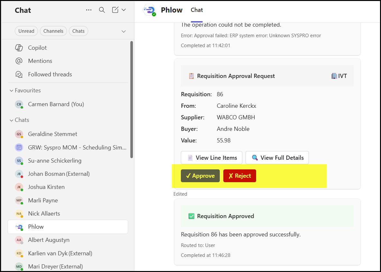The image size is (381, 272).
Task: Collapse the Chats section
Action: 12,120
